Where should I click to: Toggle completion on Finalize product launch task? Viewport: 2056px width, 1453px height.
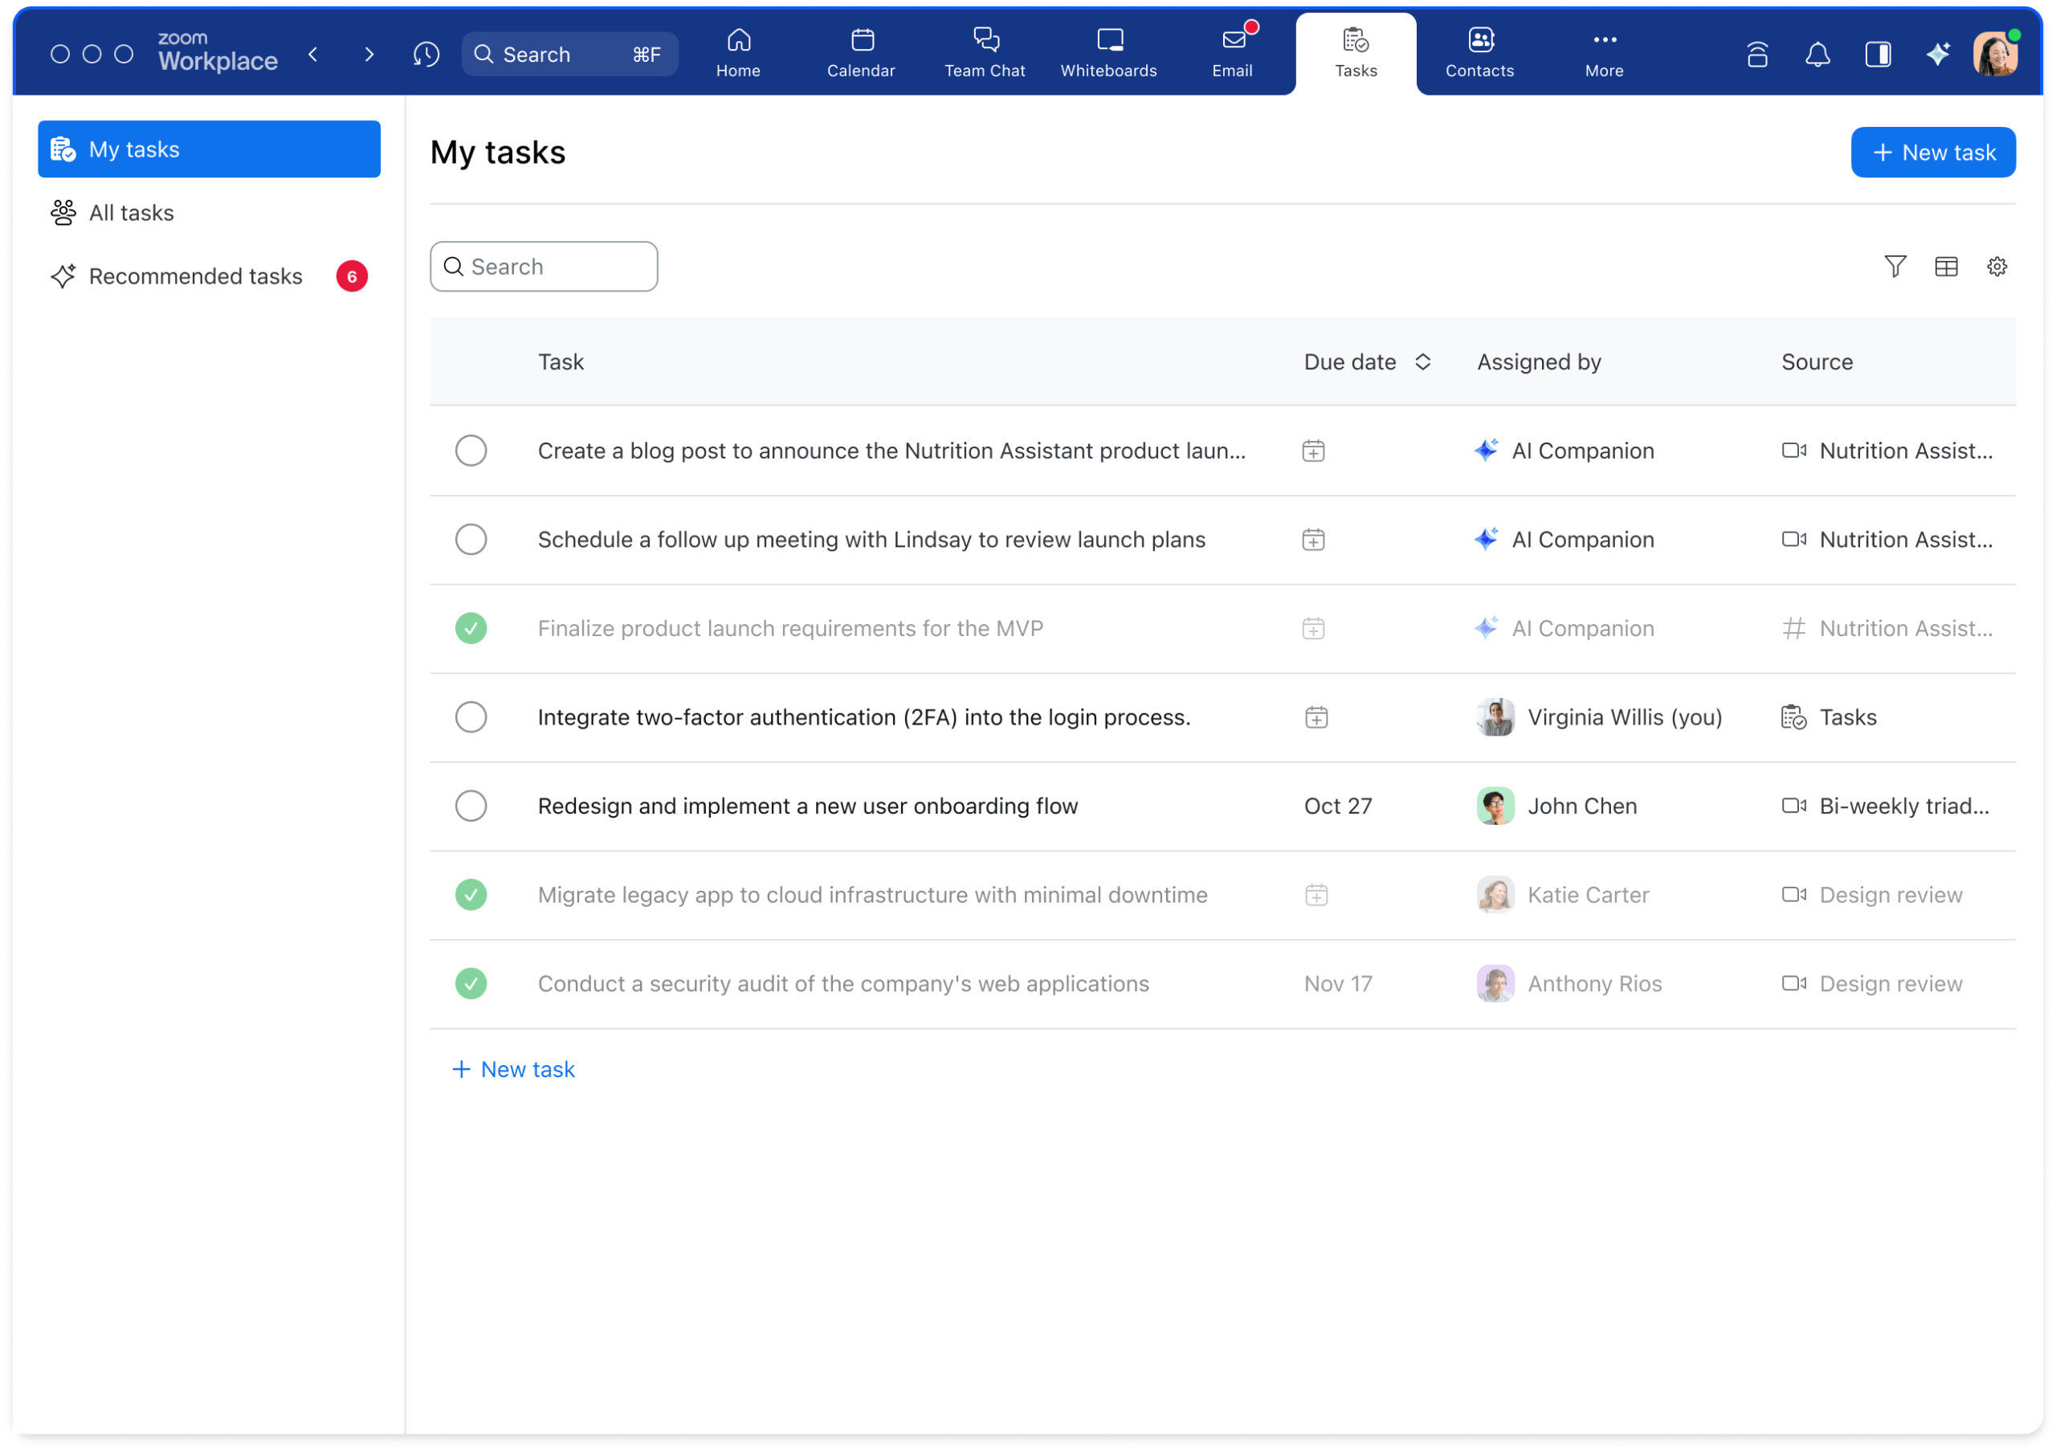pyautogui.click(x=471, y=627)
